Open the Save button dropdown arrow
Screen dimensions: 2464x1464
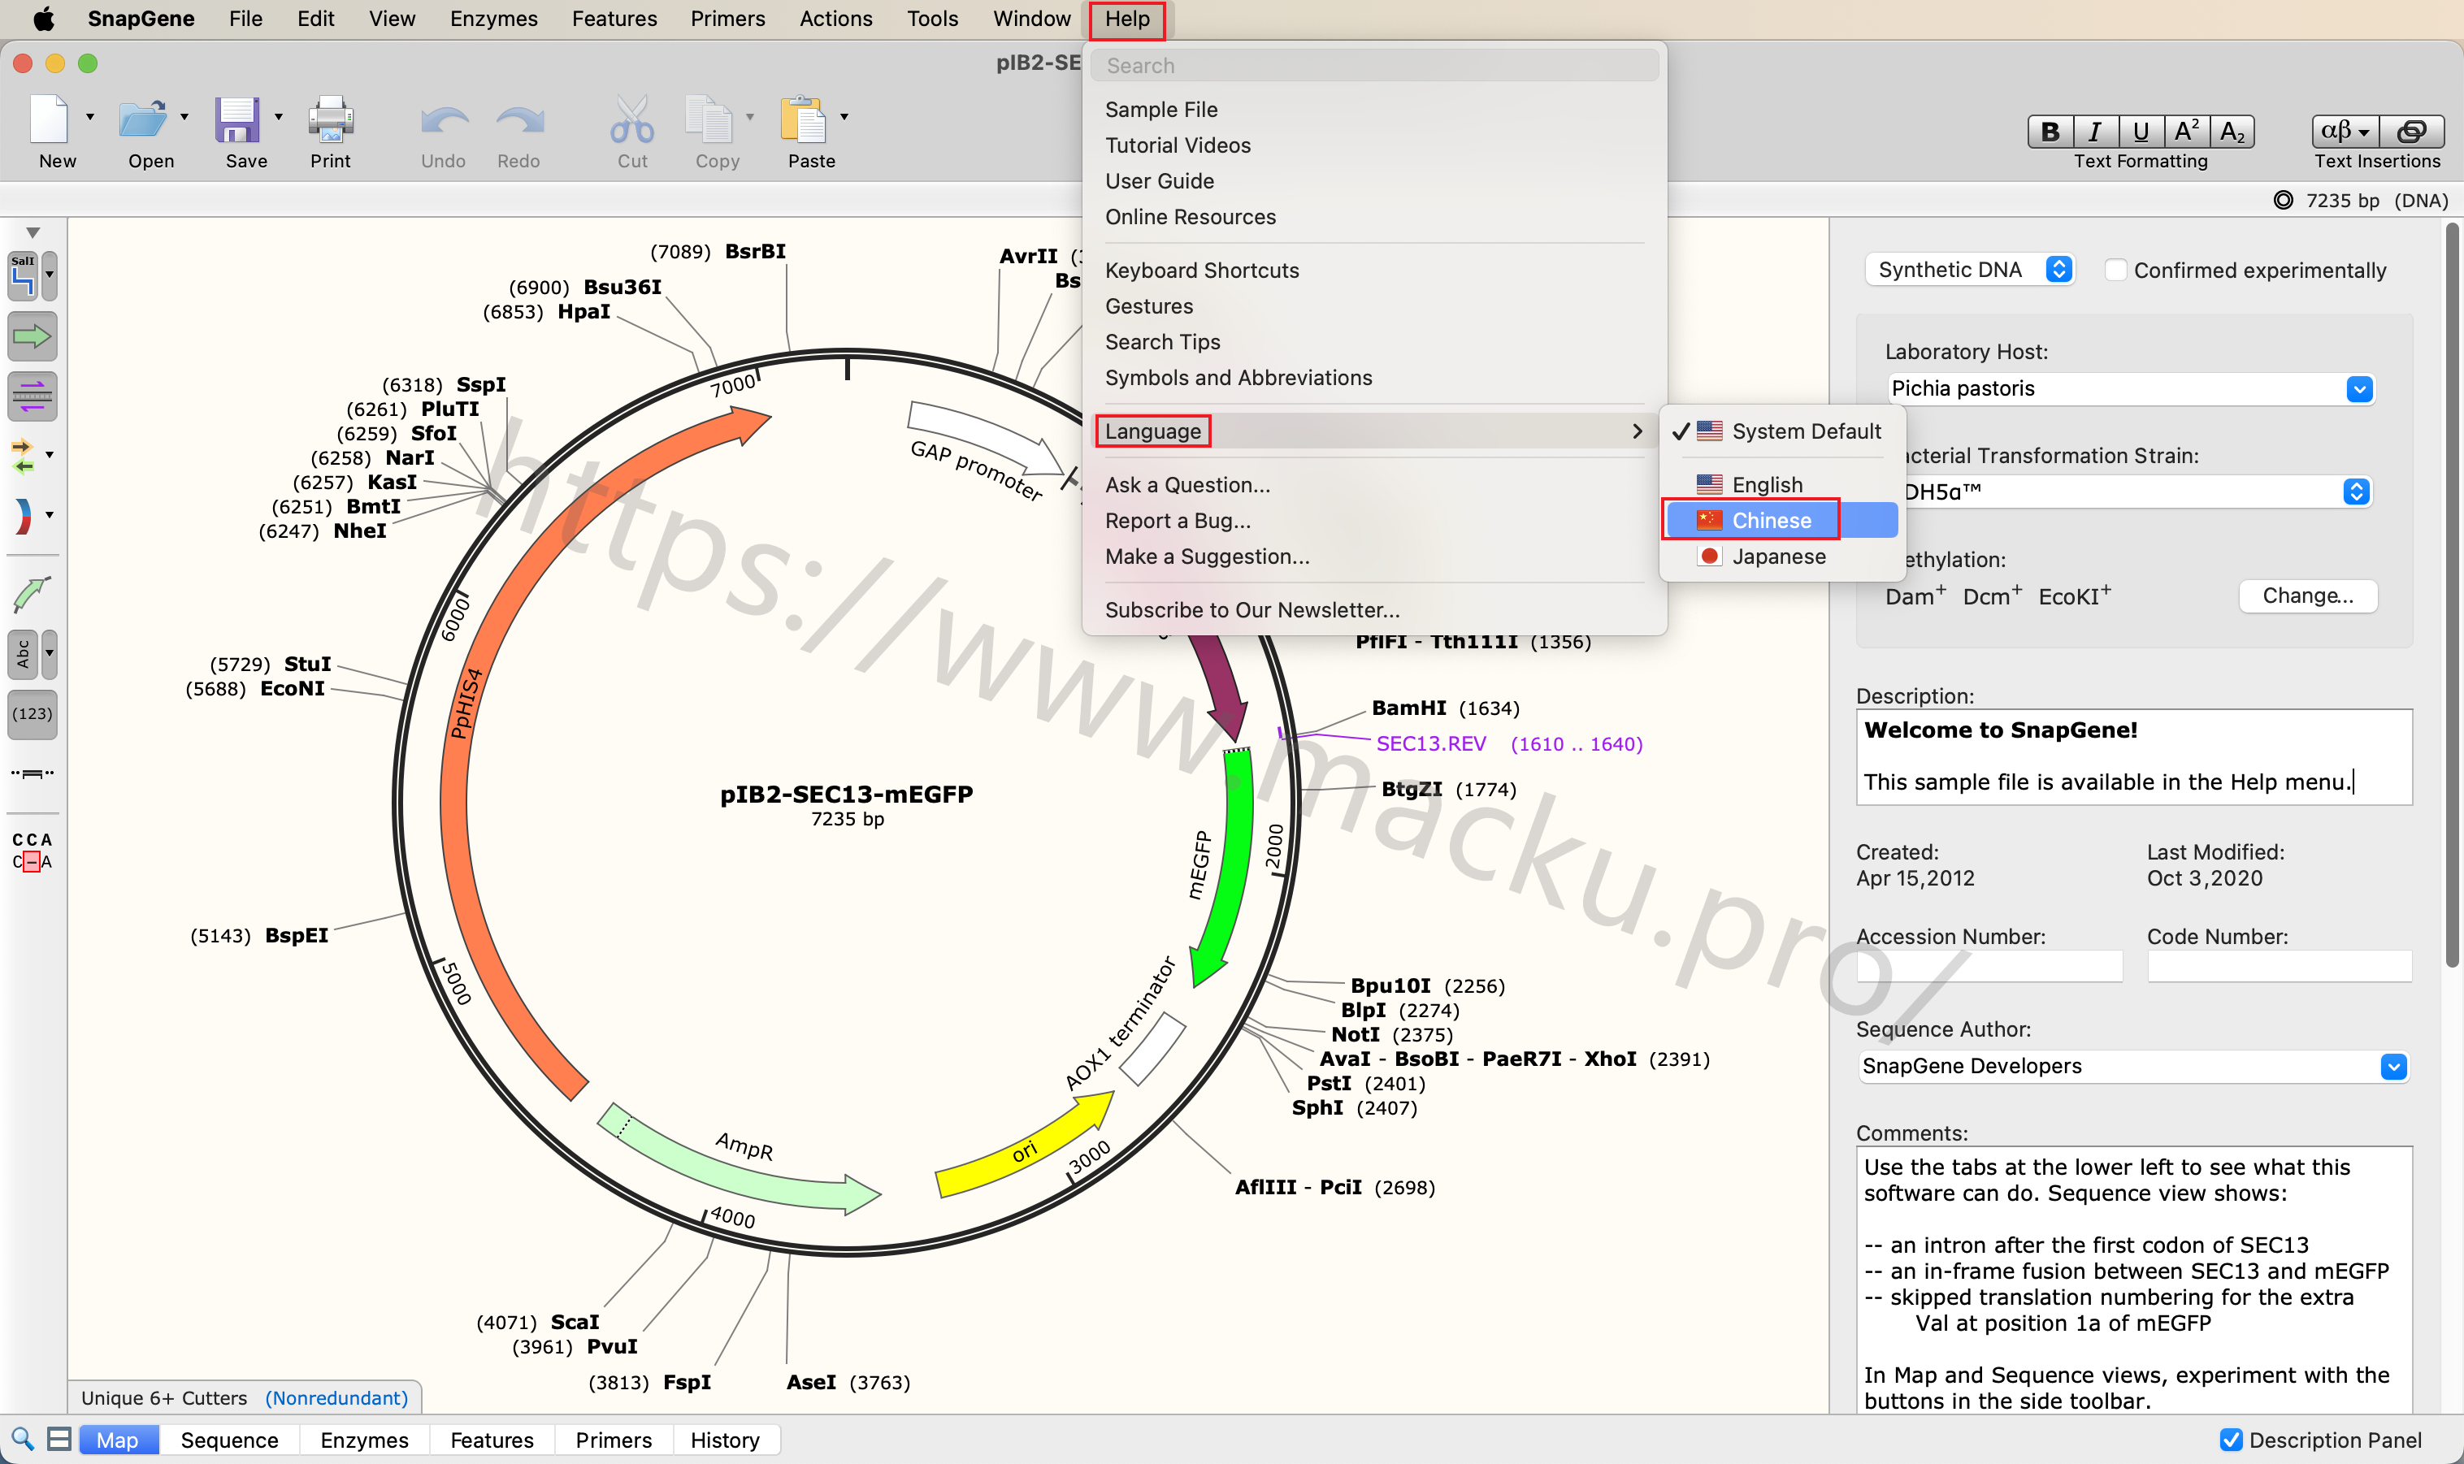click(278, 116)
